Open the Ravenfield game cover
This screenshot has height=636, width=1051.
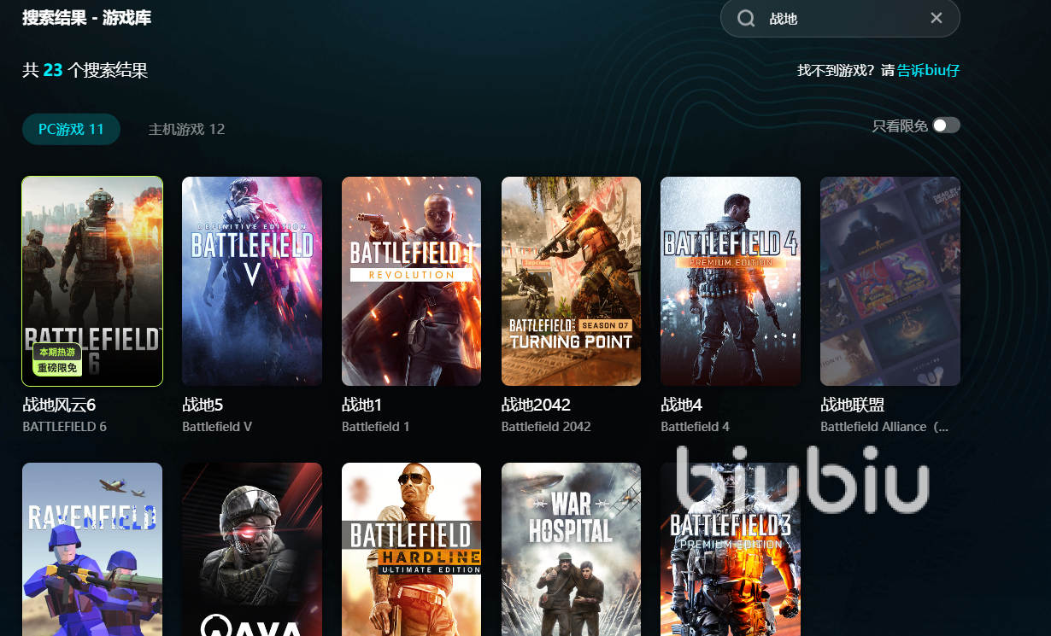(92, 549)
